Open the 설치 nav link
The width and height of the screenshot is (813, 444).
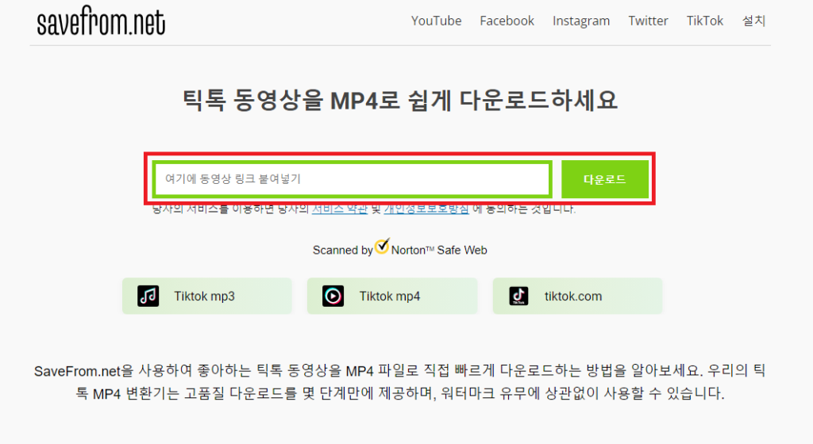tap(754, 21)
